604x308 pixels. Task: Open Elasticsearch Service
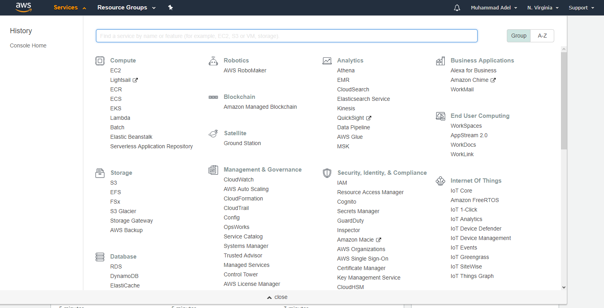pyautogui.click(x=363, y=99)
